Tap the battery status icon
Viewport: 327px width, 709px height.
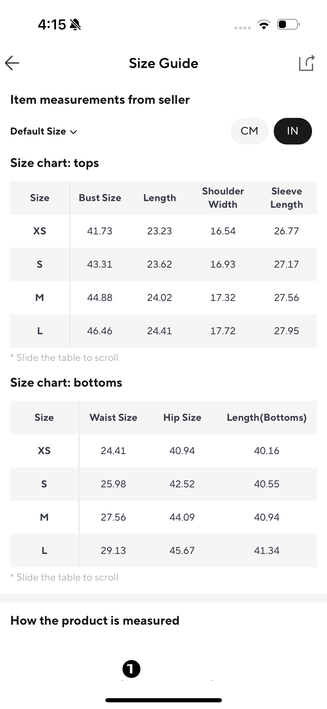click(x=288, y=24)
